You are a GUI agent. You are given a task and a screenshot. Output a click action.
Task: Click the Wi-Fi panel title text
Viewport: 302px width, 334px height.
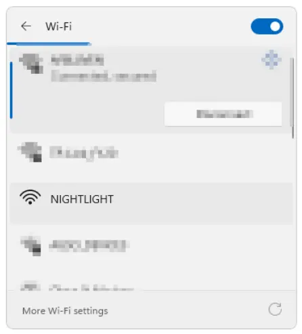pos(58,26)
